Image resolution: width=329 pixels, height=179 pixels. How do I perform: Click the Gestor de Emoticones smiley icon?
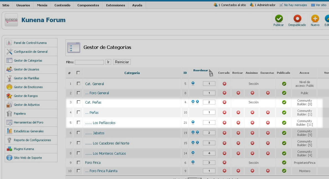click(9, 87)
